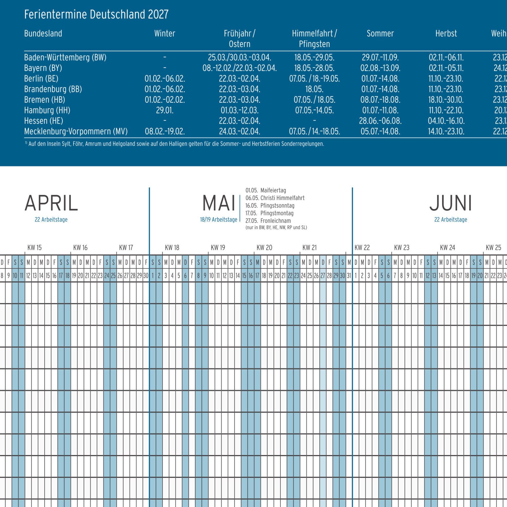The width and height of the screenshot is (507, 507).
Task: Click Bremen's autumn dates "18.10.-30.10."
Action: click(446, 100)
